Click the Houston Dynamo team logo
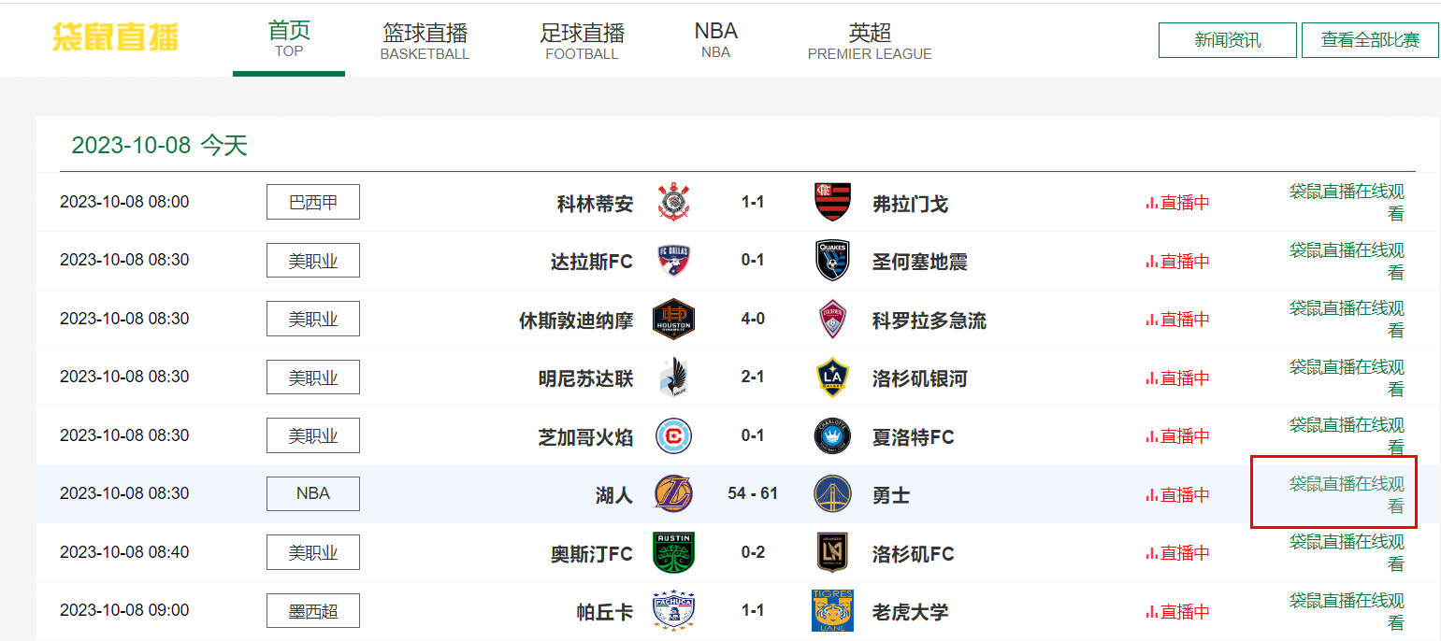 pyautogui.click(x=673, y=319)
